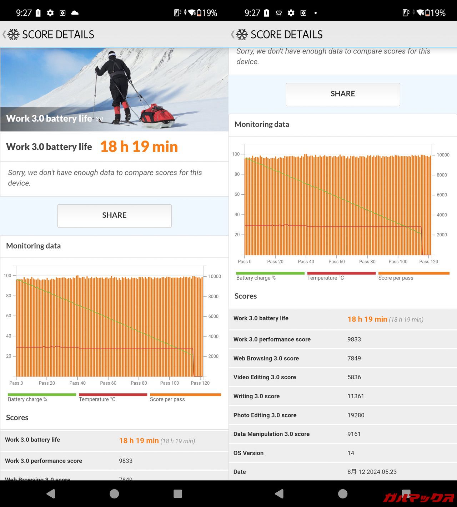Select Work 3.0 performance score row on right
Viewport: 457px width, 507px height.
[x=343, y=339]
